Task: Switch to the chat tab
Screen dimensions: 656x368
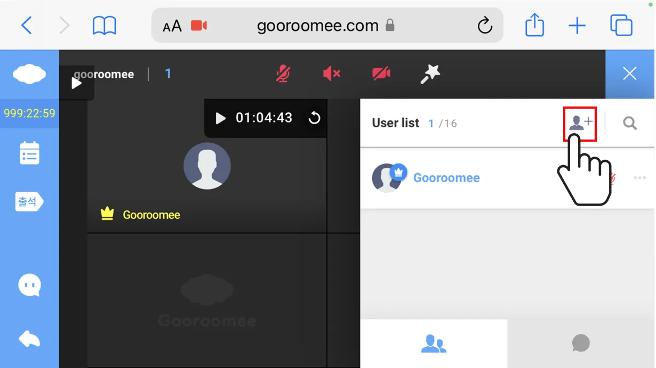Action: (x=581, y=344)
